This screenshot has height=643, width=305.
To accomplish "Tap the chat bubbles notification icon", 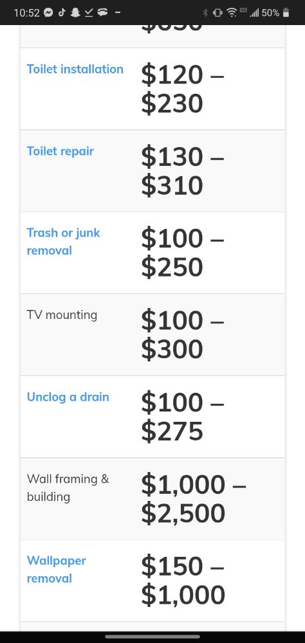I will (102, 13).
